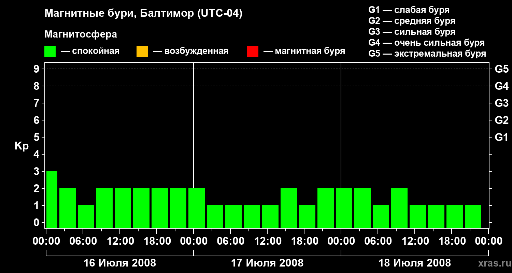Click the 15:00 bar on 17 Июля
This screenshot has width=512, height=273.
tap(289, 208)
